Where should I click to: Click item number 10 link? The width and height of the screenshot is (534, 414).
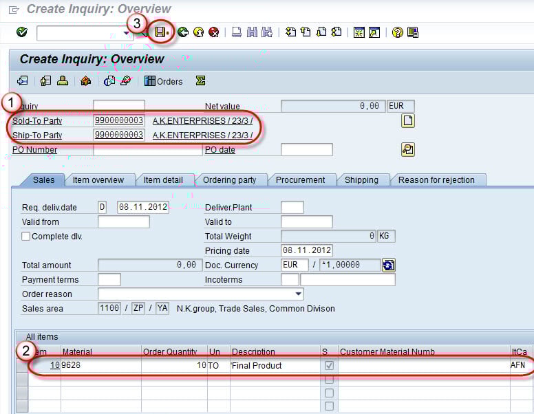coord(54,366)
